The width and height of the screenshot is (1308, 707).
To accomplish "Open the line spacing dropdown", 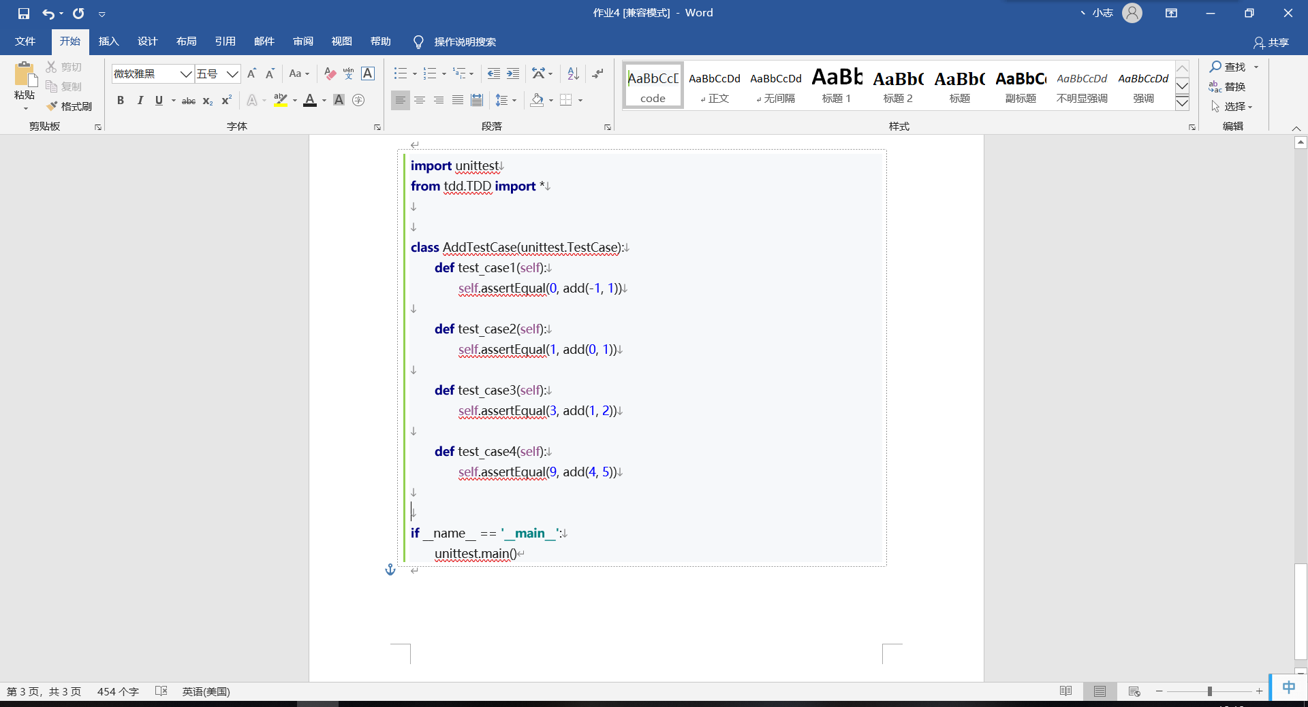I will click(x=507, y=100).
